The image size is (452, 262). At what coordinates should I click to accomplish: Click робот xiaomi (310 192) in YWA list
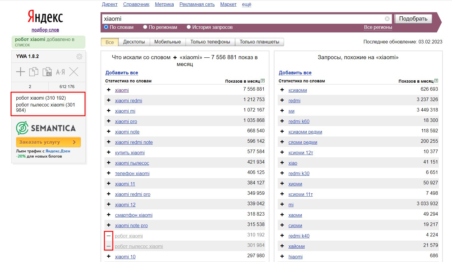(x=41, y=98)
